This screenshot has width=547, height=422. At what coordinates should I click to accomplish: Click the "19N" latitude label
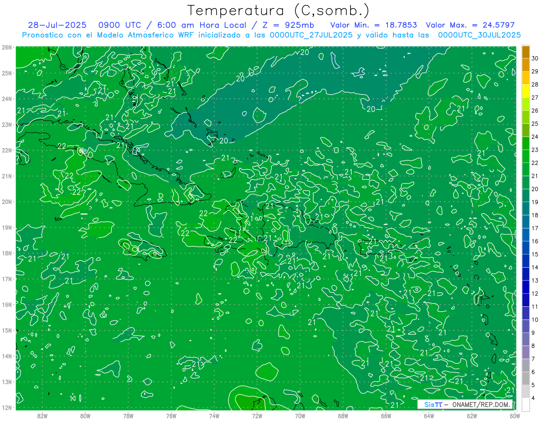click(x=7, y=227)
